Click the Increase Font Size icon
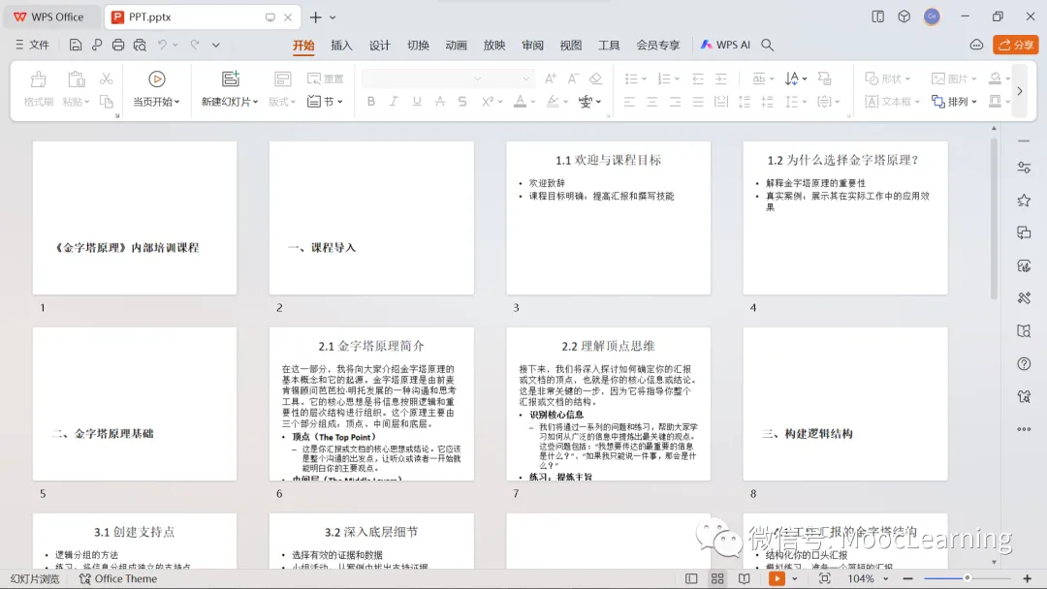This screenshot has width=1047, height=589. coord(551,78)
